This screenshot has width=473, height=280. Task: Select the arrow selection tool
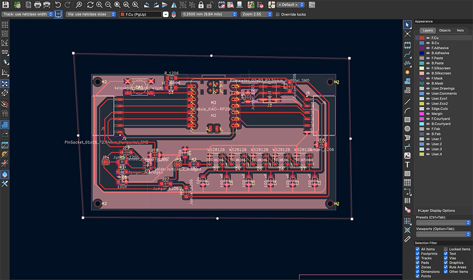click(407, 25)
